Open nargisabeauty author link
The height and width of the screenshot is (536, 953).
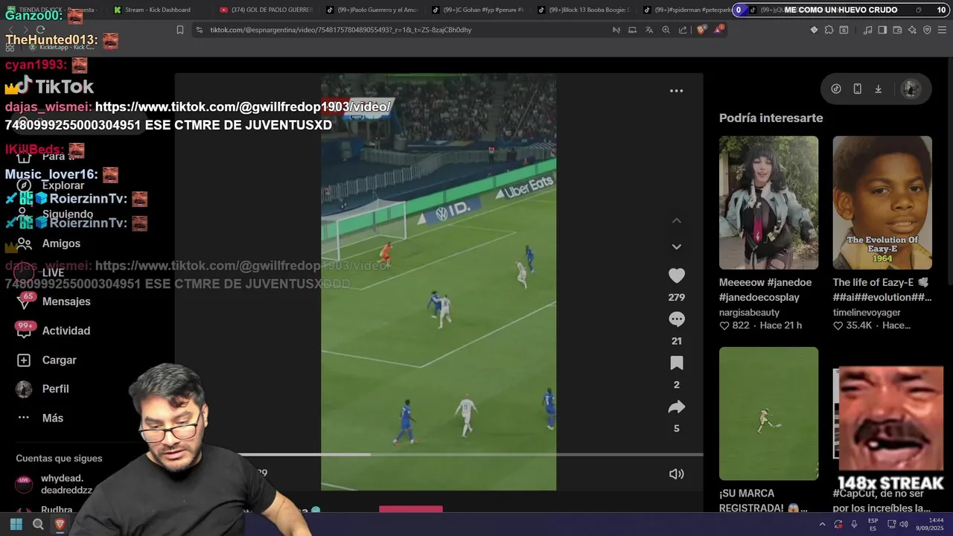(x=749, y=313)
